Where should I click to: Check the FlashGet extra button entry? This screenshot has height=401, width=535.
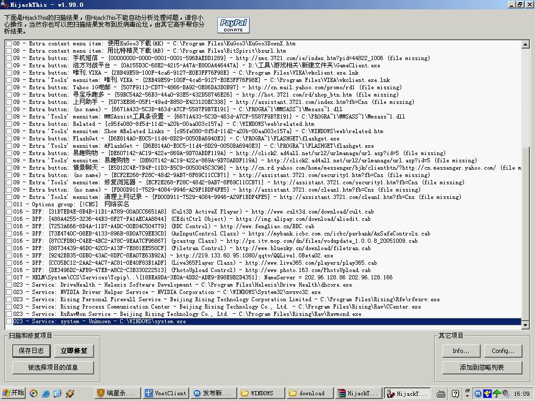pyautogui.click(x=9, y=139)
